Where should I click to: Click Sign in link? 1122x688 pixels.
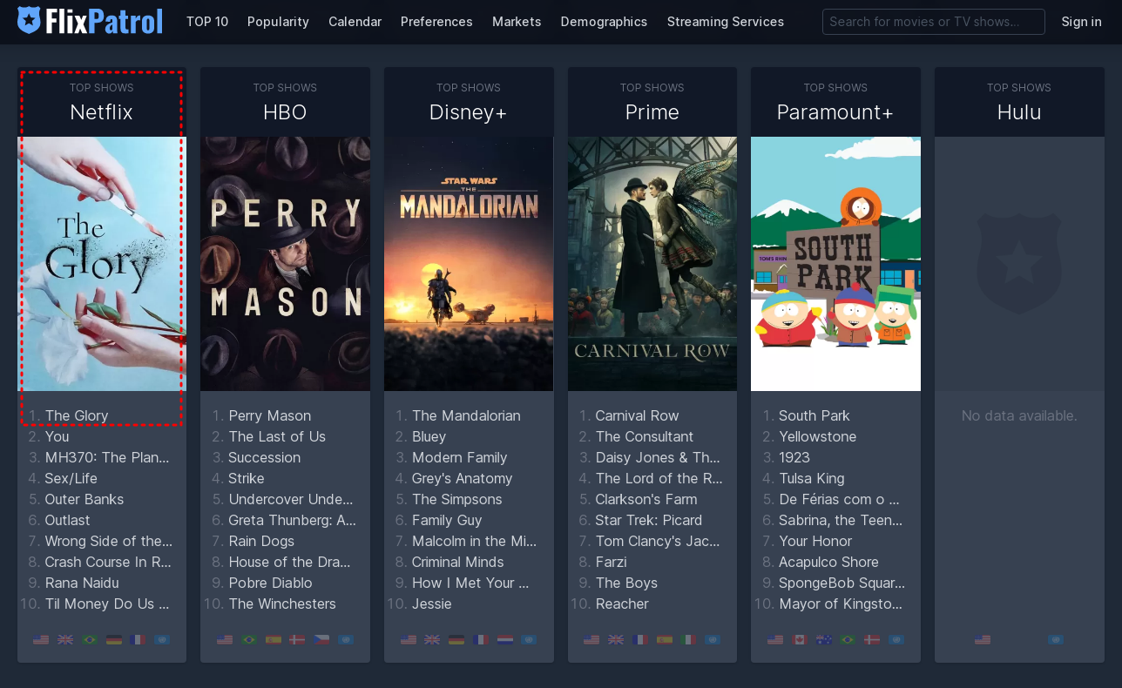click(1081, 22)
